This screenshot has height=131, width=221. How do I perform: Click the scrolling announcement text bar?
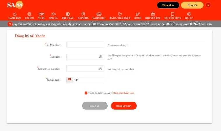pos(112,24)
